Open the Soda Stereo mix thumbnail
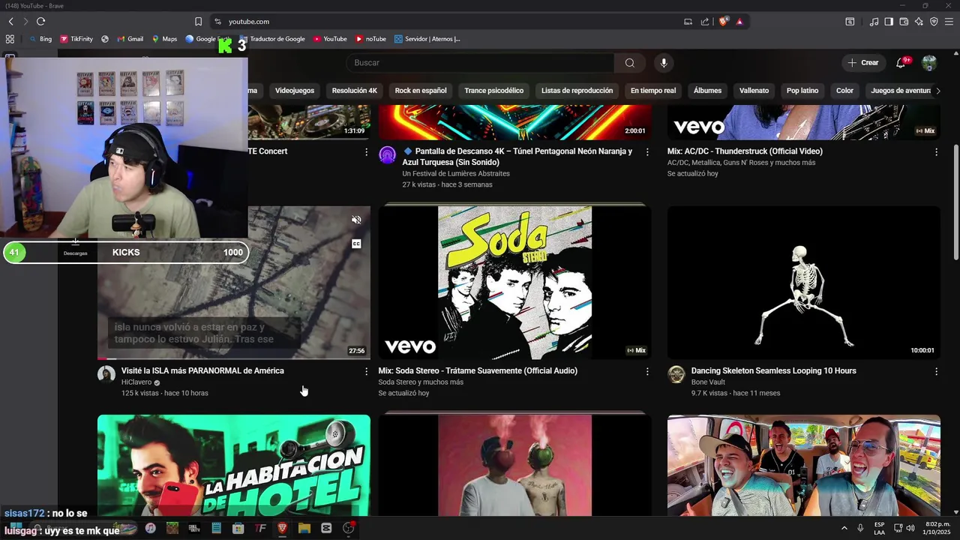Viewport: 960px width, 540px height. coord(515,283)
